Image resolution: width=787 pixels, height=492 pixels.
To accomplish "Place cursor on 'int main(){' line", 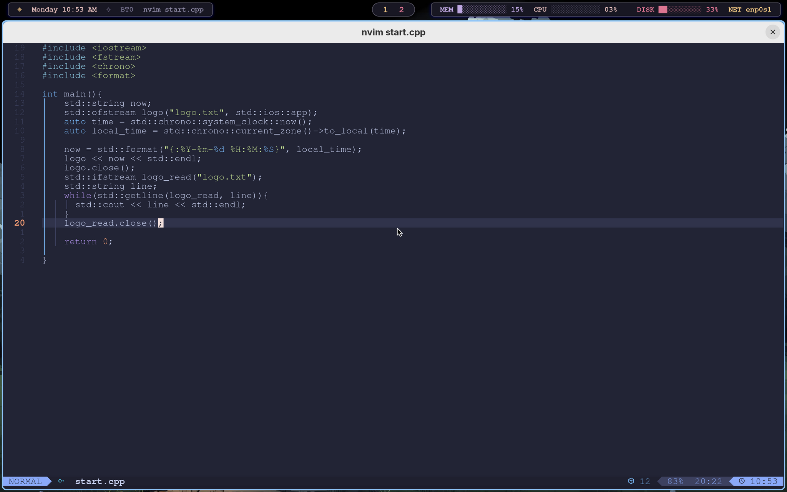I will (72, 94).
